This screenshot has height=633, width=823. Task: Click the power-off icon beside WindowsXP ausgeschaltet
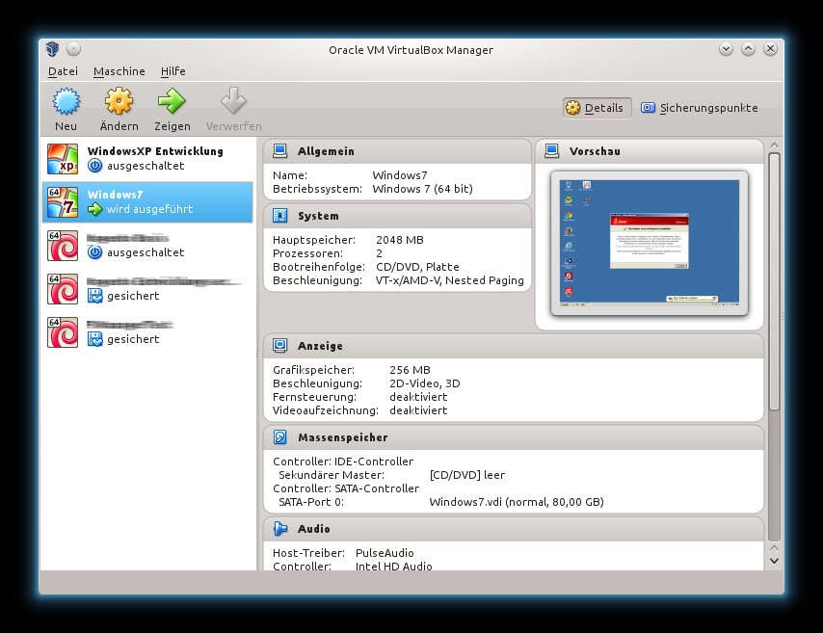(95, 166)
